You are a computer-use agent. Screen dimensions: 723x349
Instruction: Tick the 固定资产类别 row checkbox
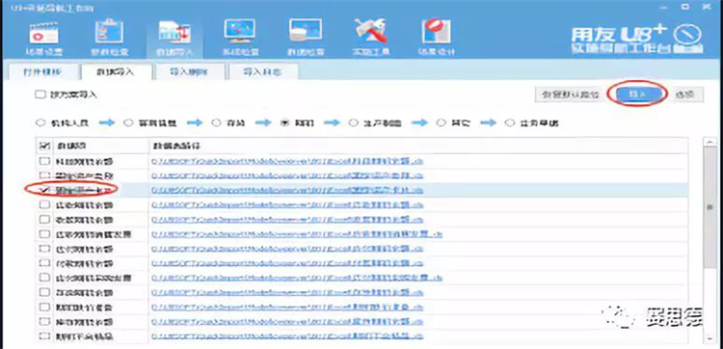[44, 175]
